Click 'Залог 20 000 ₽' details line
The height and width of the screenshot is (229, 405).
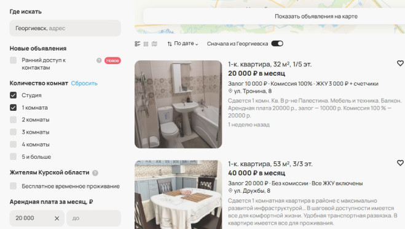295,183
